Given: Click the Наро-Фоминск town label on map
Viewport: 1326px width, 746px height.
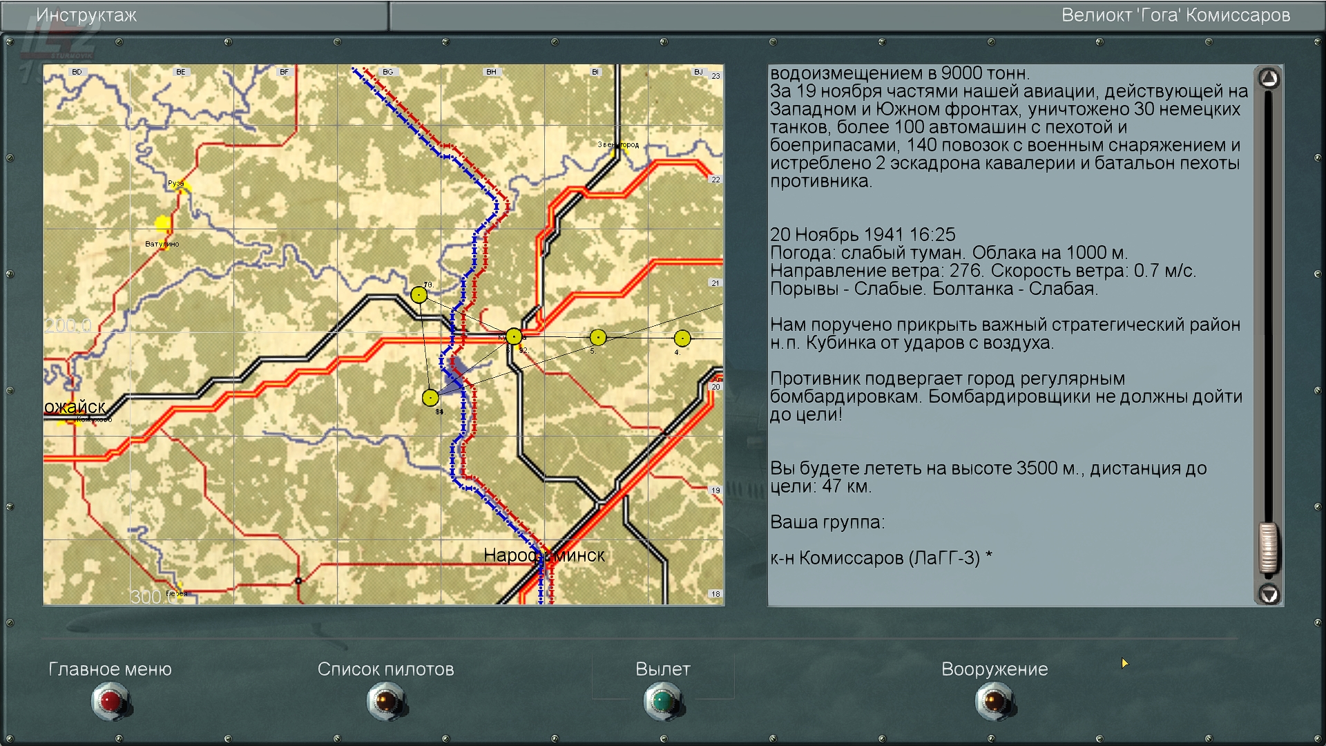Looking at the screenshot, I should point(544,555).
